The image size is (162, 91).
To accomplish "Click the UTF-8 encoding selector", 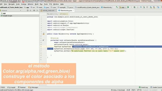I will [x=139, y=90].
